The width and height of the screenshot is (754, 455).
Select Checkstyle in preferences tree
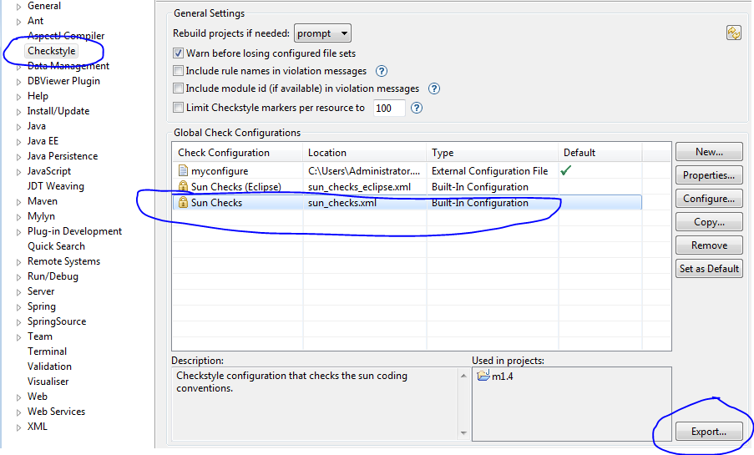[52, 50]
